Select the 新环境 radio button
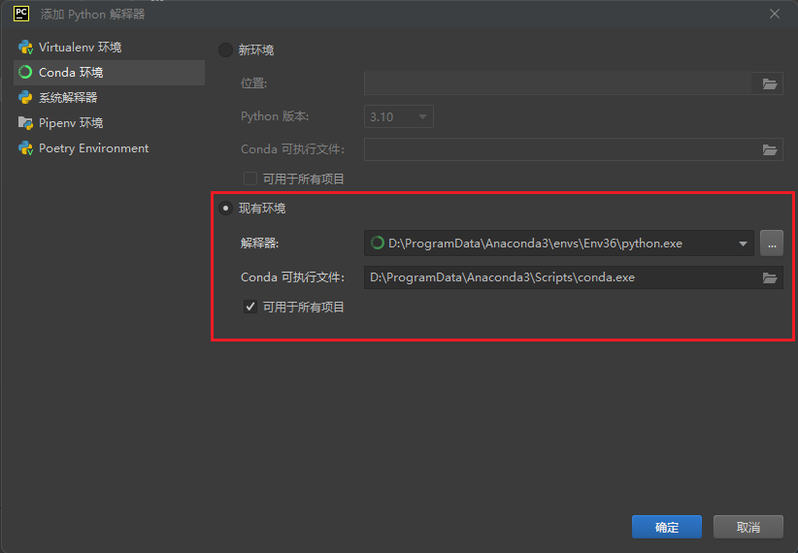This screenshot has width=798, height=553. click(225, 49)
